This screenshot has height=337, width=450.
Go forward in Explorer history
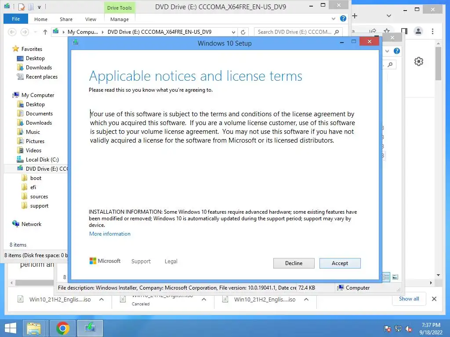click(x=25, y=32)
